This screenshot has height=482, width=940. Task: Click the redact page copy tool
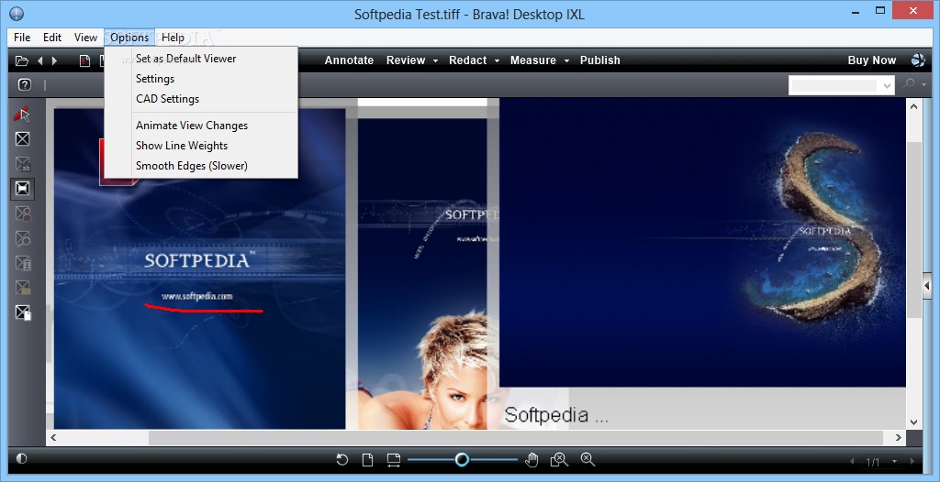point(23,312)
